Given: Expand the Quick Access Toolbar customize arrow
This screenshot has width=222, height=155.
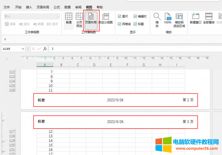Looking at the screenshot, I should [5, 39].
